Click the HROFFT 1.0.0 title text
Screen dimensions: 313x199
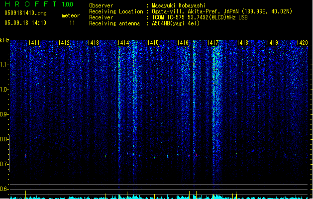(39, 4)
